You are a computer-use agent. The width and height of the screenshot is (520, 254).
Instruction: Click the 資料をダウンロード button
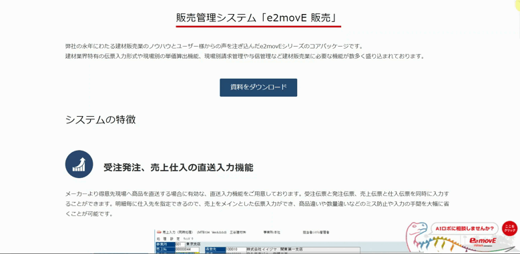258,87
